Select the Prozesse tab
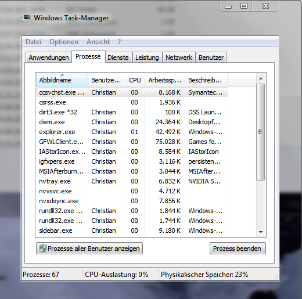 [x=88, y=56]
